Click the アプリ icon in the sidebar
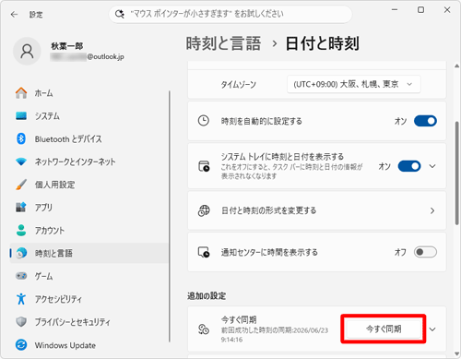The image size is (461, 359). click(21, 207)
